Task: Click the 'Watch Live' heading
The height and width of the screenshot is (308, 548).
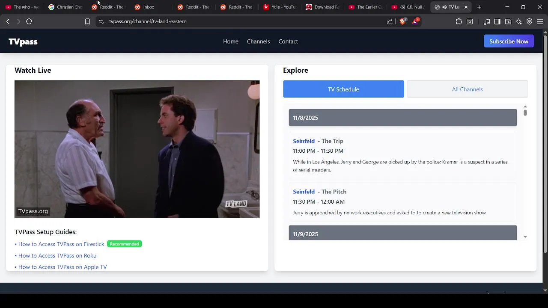Action: point(33,70)
